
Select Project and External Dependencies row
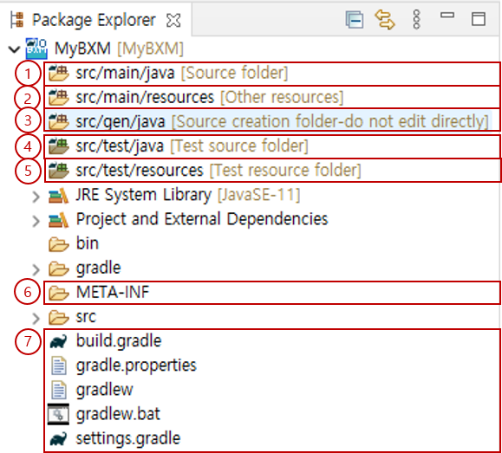[x=202, y=219]
